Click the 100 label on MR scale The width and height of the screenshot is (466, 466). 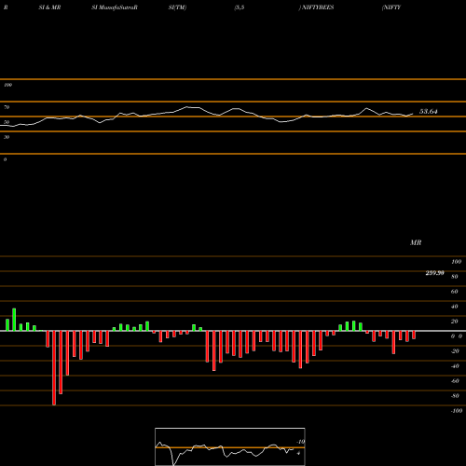click(456, 262)
